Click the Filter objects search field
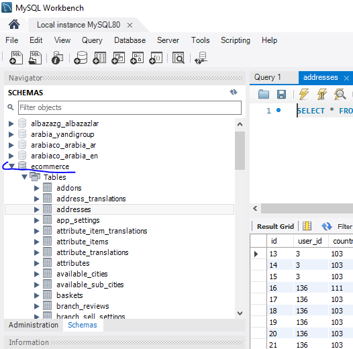 (130, 107)
